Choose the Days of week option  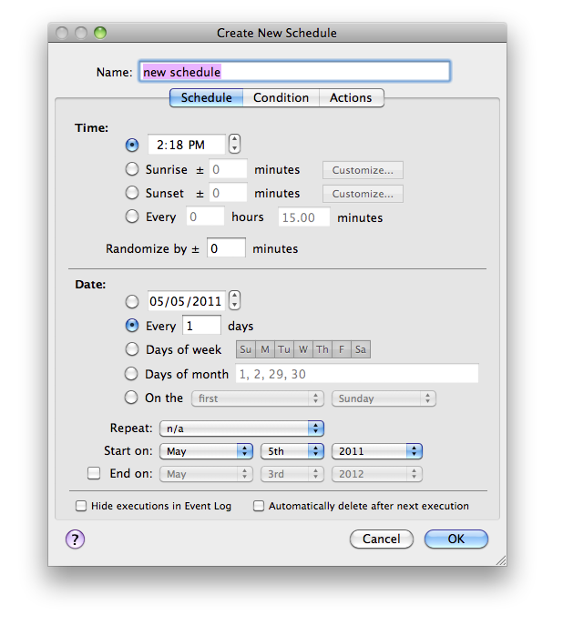tap(132, 349)
